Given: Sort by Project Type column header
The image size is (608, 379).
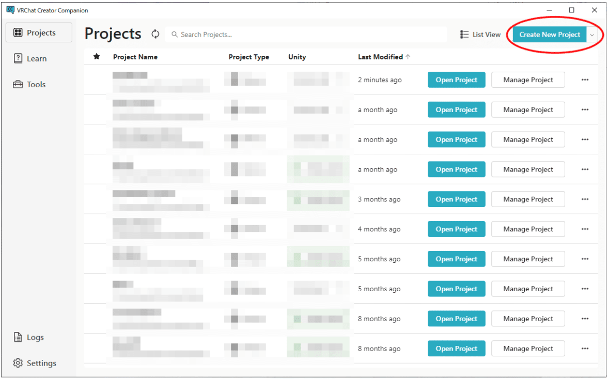Looking at the screenshot, I should click(x=248, y=57).
